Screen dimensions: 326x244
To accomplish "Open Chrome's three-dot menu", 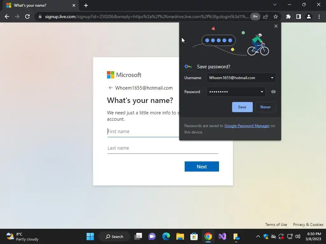I will click(x=319, y=17).
